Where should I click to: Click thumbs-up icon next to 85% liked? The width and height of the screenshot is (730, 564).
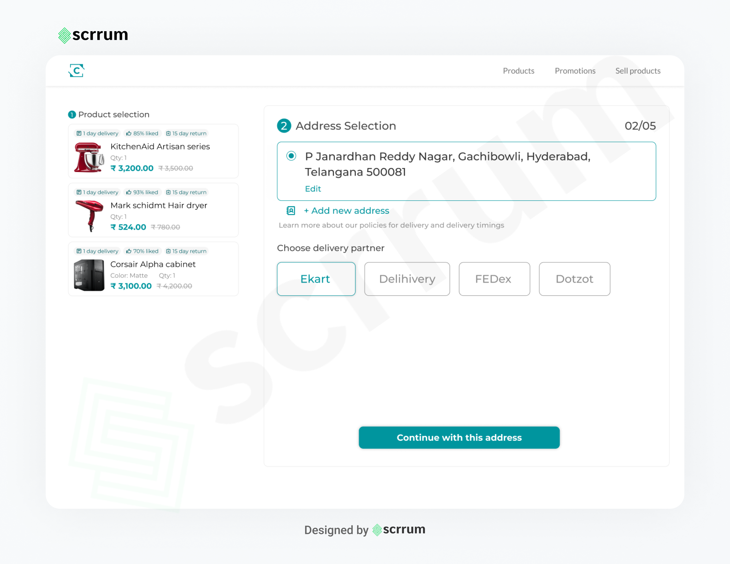click(129, 133)
